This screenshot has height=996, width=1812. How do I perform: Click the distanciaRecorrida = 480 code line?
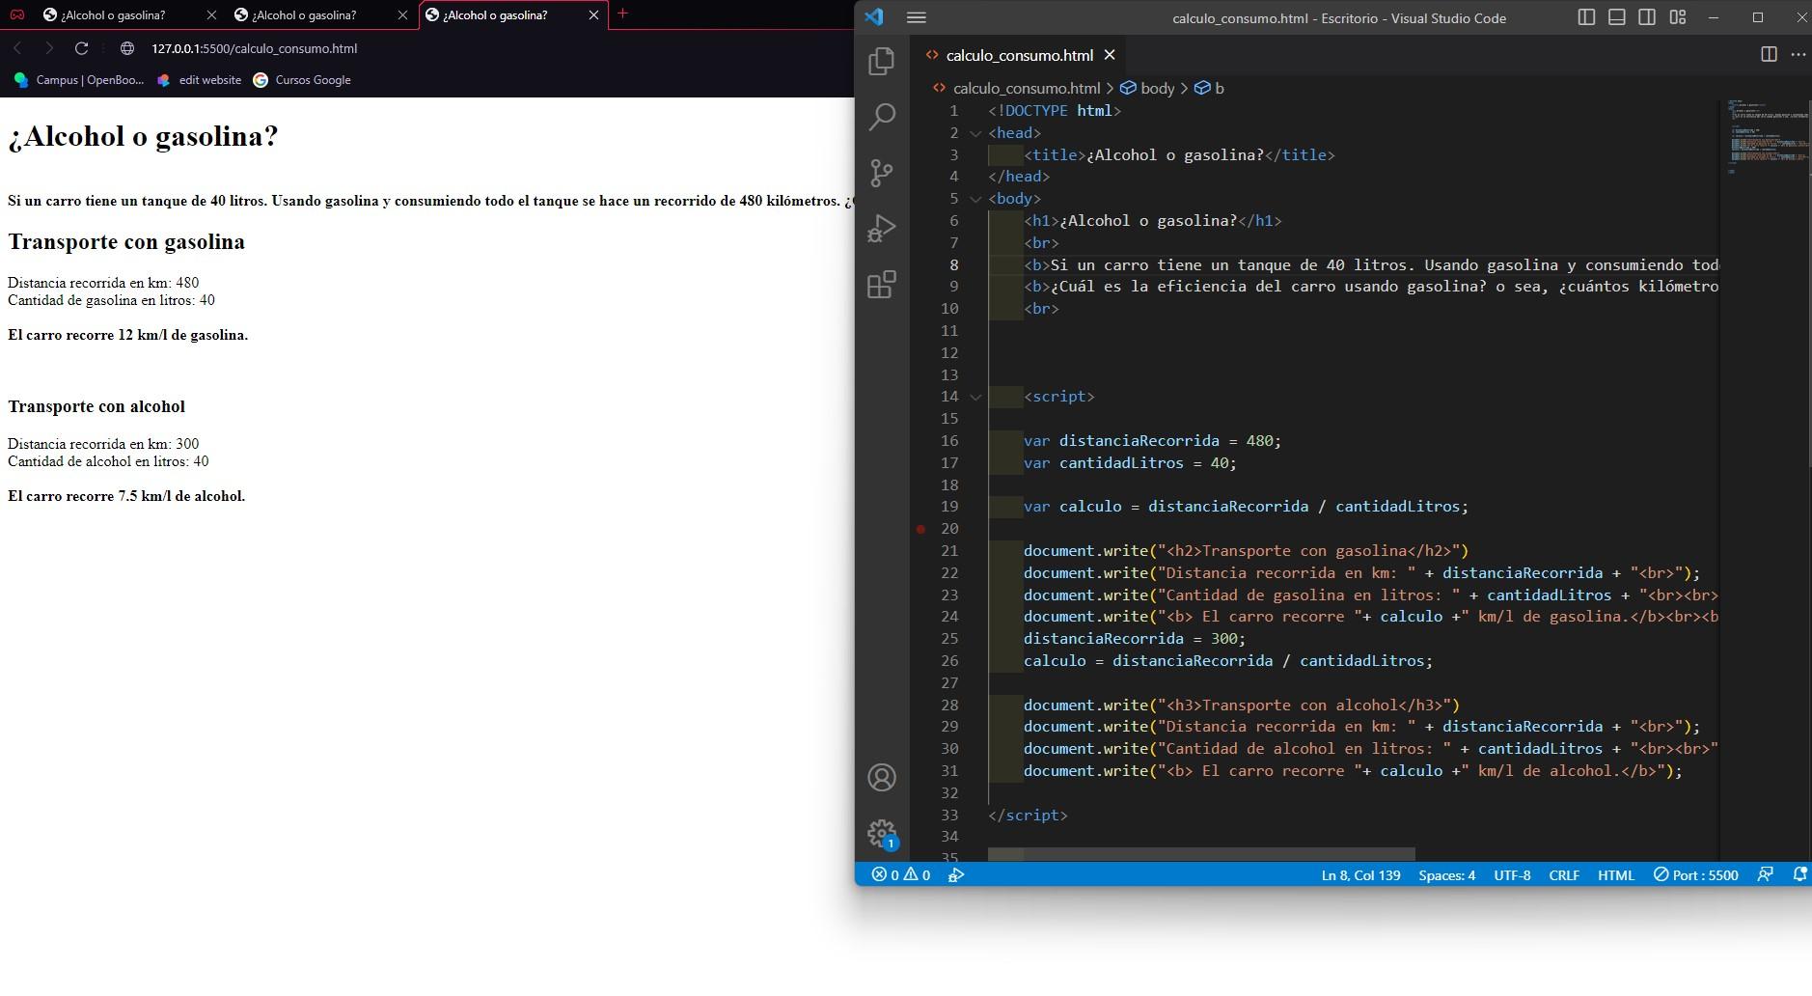pyautogui.click(x=1153, y=441)
